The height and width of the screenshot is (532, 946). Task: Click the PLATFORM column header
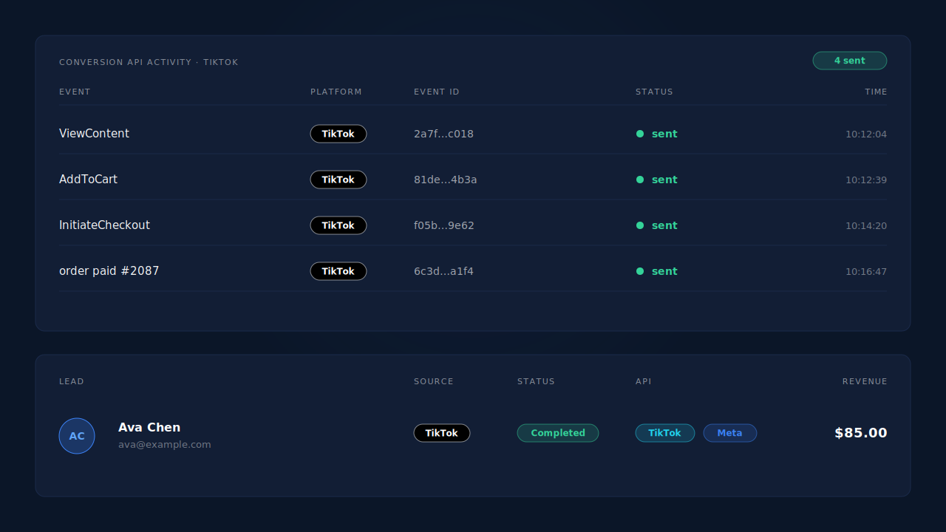click(336, 92)
